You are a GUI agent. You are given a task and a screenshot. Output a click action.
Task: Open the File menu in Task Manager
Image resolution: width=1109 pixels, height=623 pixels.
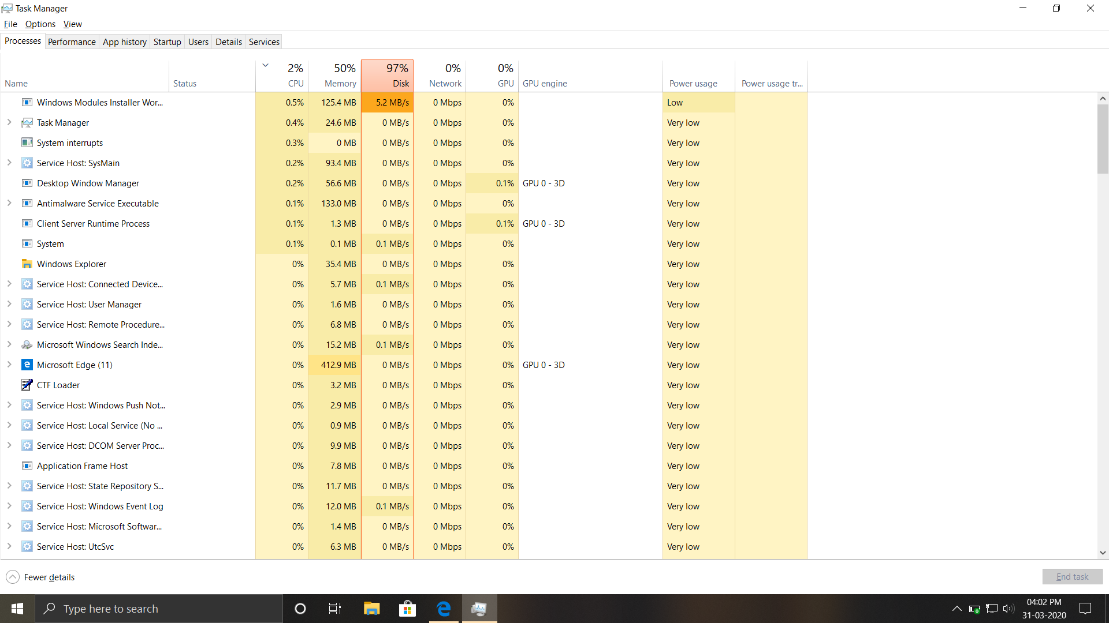(x=10, y=24)
